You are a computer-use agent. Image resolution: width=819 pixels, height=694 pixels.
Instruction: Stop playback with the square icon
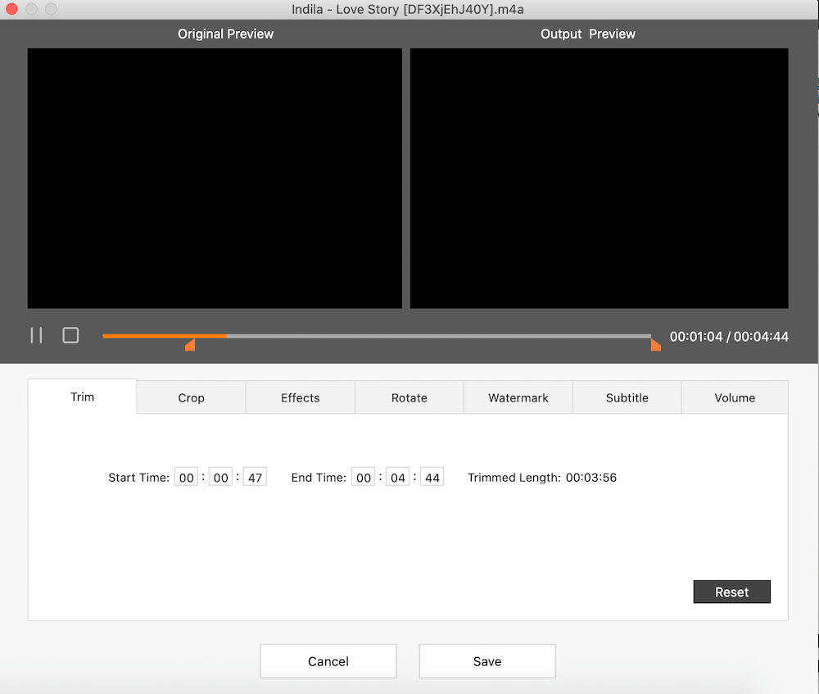70,335
